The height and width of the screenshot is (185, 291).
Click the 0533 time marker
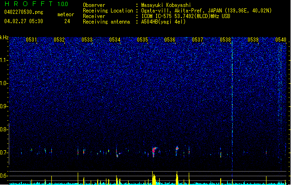coord(87,40)
